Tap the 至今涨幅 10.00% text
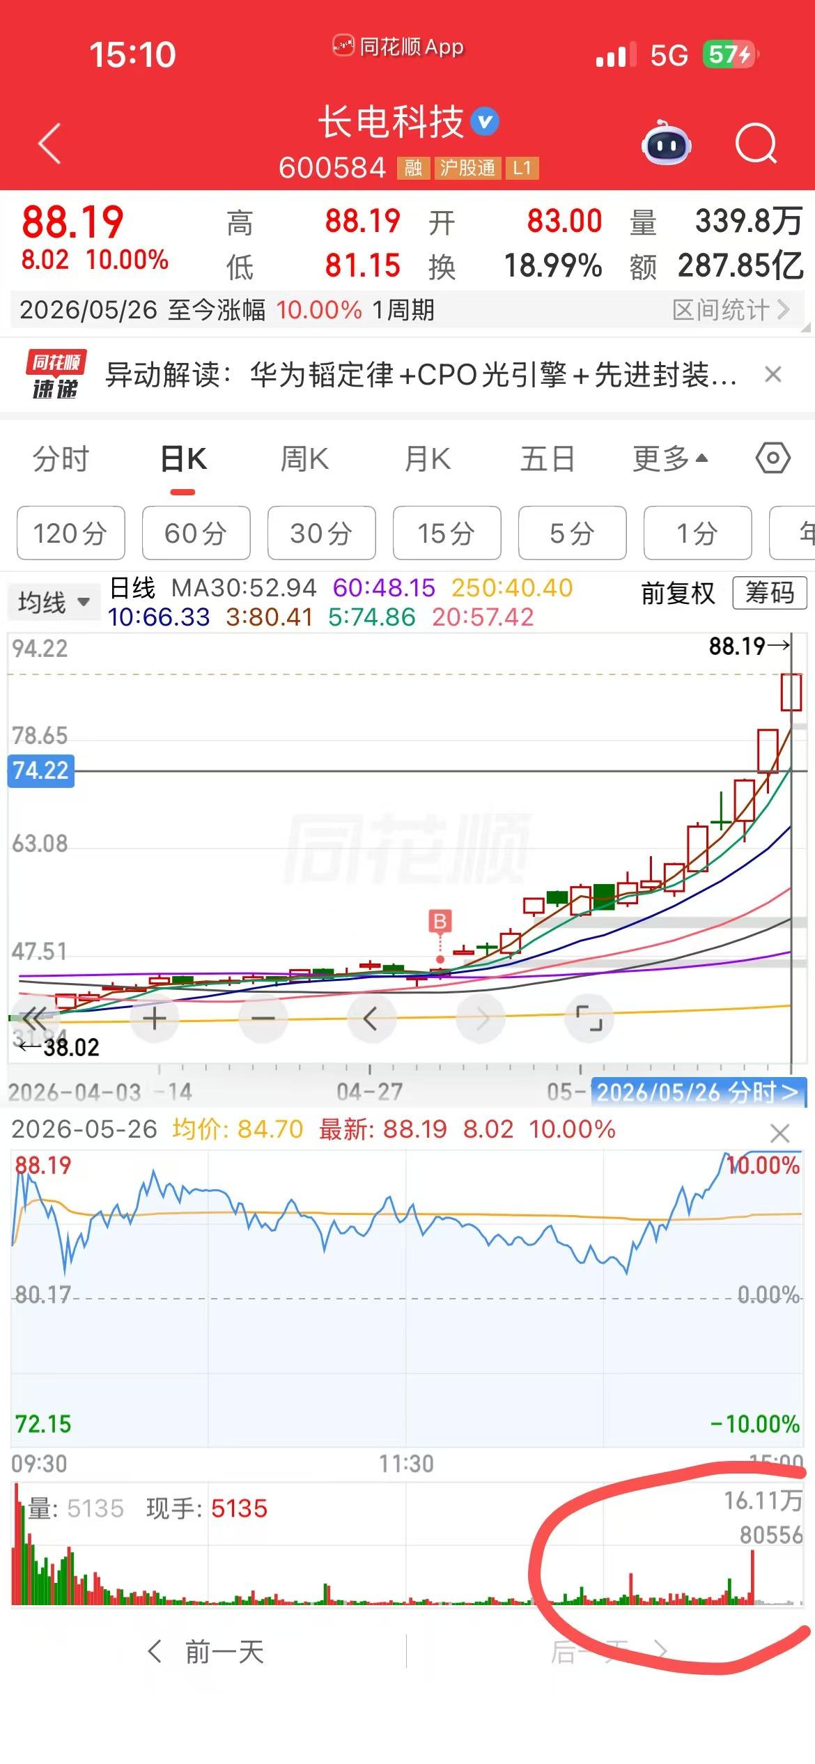 pos(265,309)
